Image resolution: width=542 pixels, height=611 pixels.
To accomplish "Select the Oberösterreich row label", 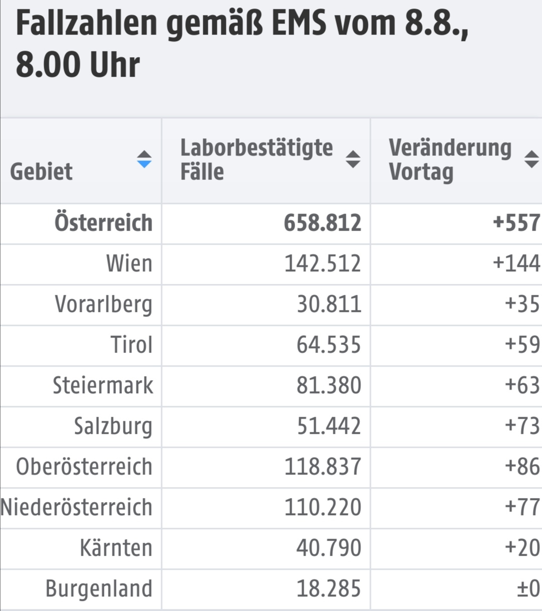I will [84, 467].
